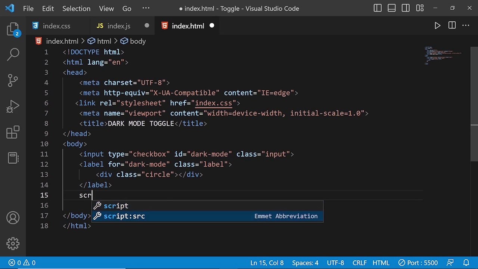The image size is (478, 269).
Task: Click Port : 5500 Live Server button
Action: (x=418, y=263)
